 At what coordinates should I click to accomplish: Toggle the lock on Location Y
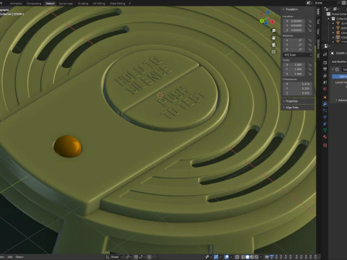pos(309,25)
